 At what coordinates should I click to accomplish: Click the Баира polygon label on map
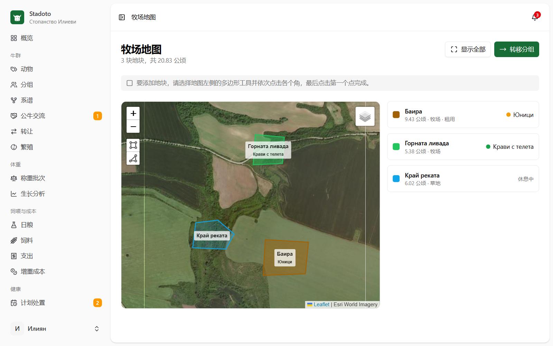[x=285, y=257]
